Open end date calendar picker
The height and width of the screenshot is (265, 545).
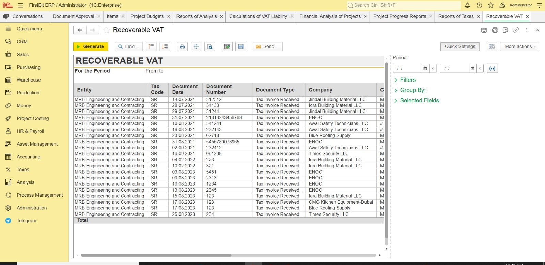point(472,68)
